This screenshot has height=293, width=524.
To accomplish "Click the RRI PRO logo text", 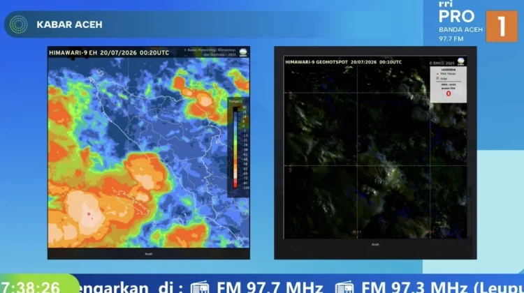I will (456, 13).
